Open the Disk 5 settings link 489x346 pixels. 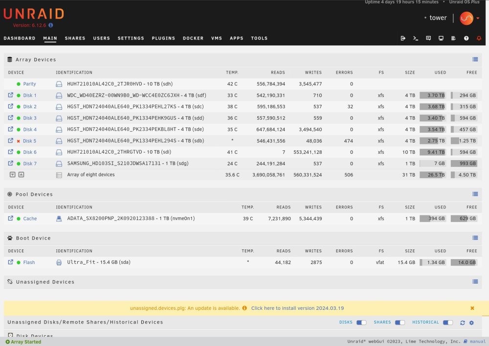click(30, 141)
